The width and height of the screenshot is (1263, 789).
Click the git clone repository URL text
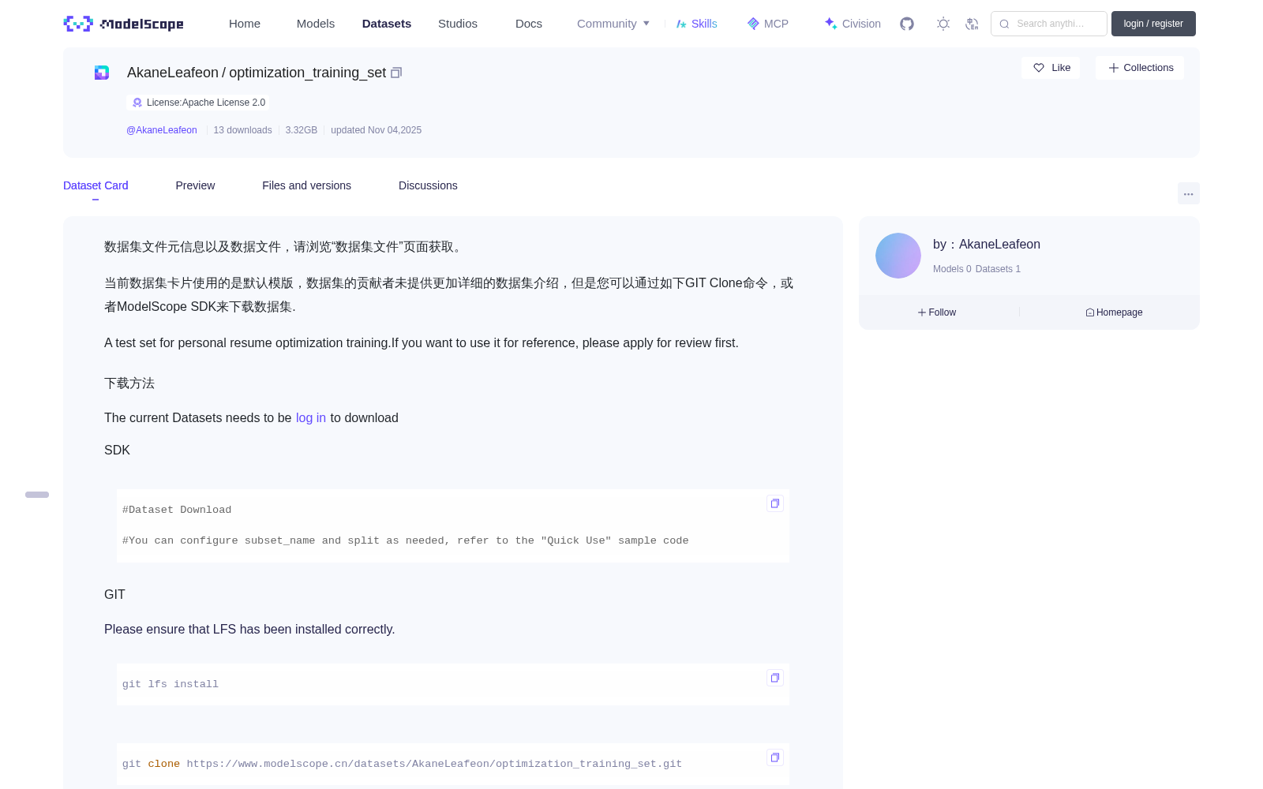tap(434, 764)
